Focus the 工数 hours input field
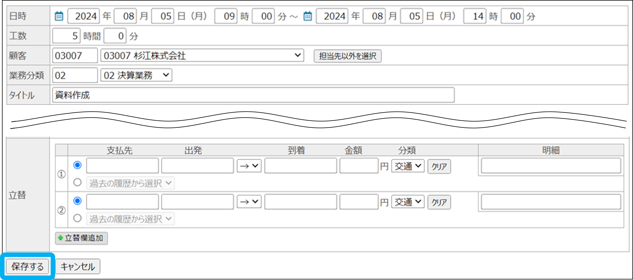Viewport: 633px width, 280px height. tap(66, 36)
